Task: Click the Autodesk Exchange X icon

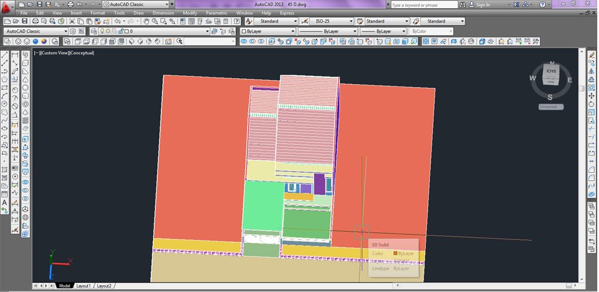Action: pos(517,5)
